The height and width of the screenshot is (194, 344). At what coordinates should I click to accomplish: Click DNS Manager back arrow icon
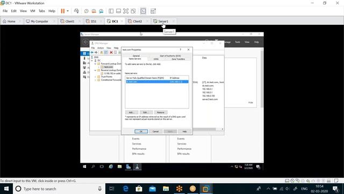92,52
